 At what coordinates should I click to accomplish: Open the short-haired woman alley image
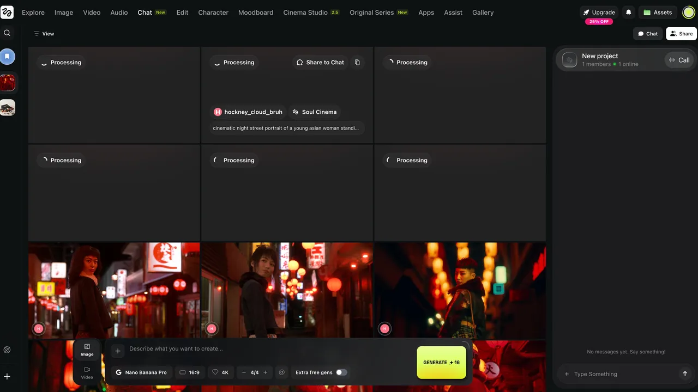[x=287, y=291]
